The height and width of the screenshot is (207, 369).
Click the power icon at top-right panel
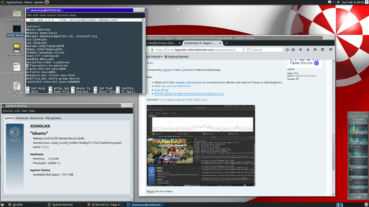(366, 2)
